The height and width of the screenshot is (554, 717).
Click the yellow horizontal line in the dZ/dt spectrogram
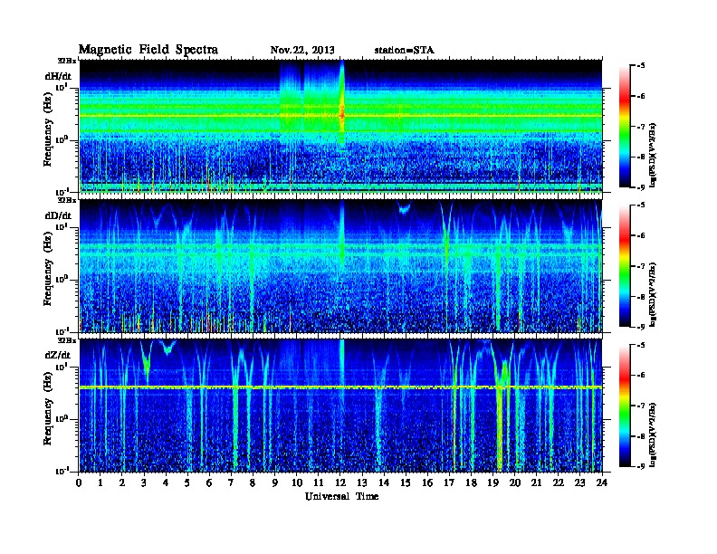(341, 387)
